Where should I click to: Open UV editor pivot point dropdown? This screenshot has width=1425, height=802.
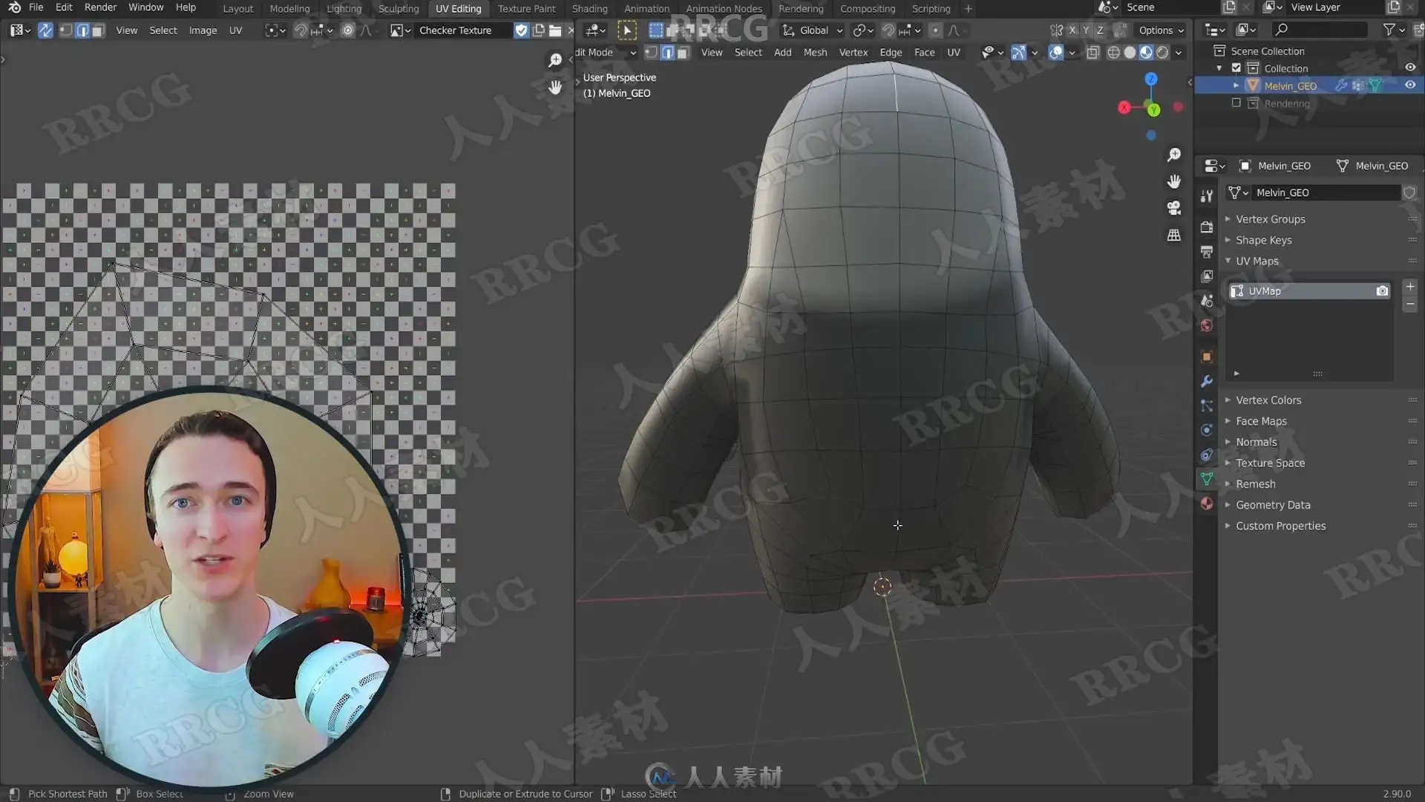click(275, 30)
